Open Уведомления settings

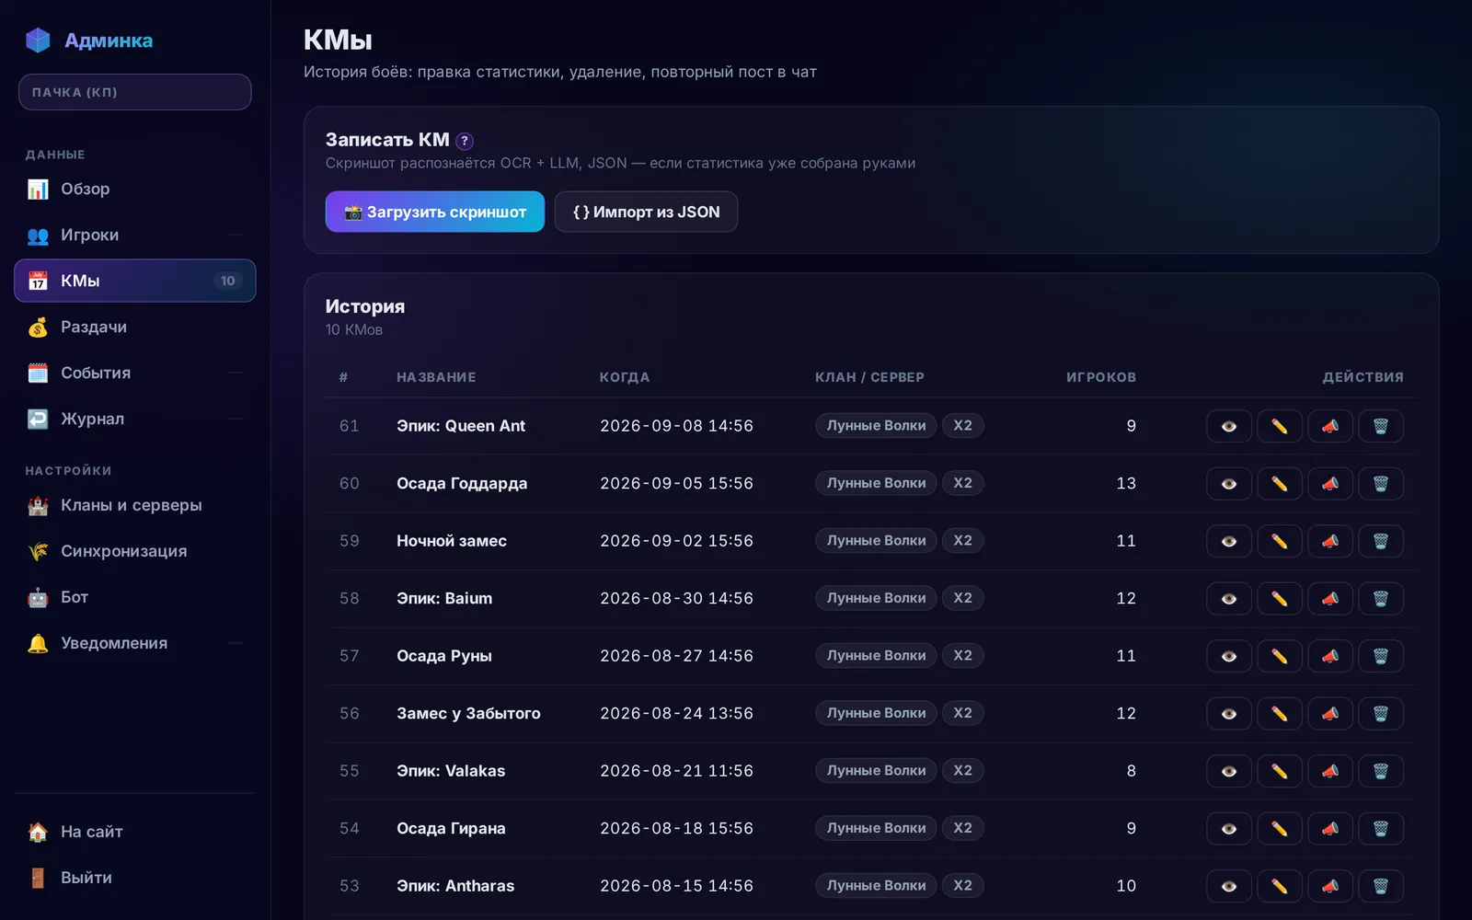135,643
